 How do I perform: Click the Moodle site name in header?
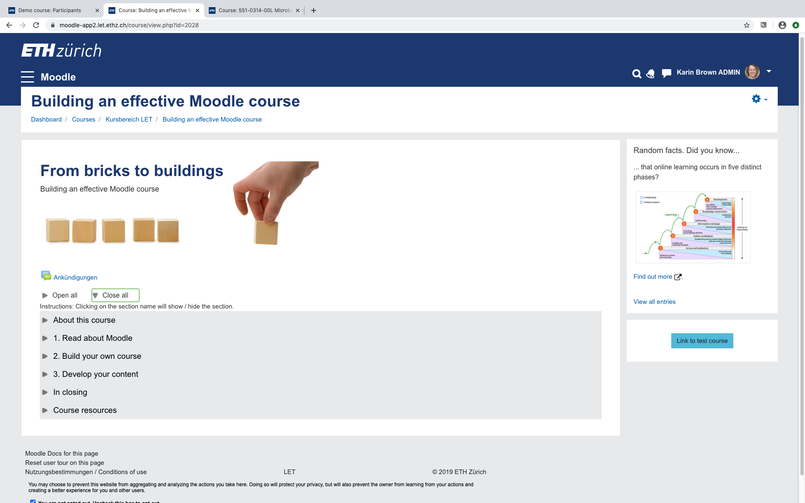pyautogui.click(x=58, y=77)
